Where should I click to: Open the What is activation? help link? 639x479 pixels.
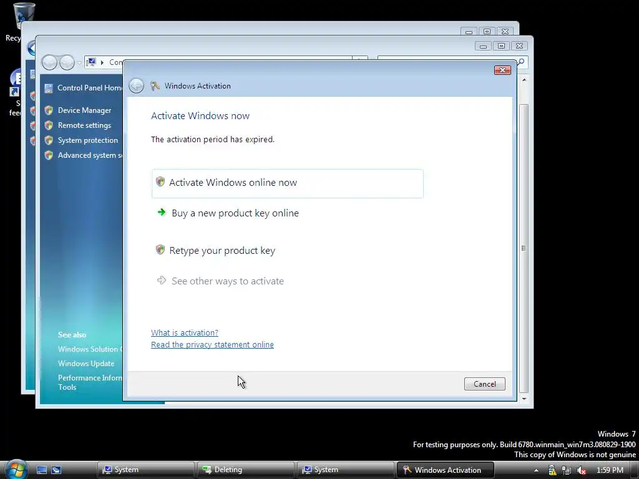185,333
